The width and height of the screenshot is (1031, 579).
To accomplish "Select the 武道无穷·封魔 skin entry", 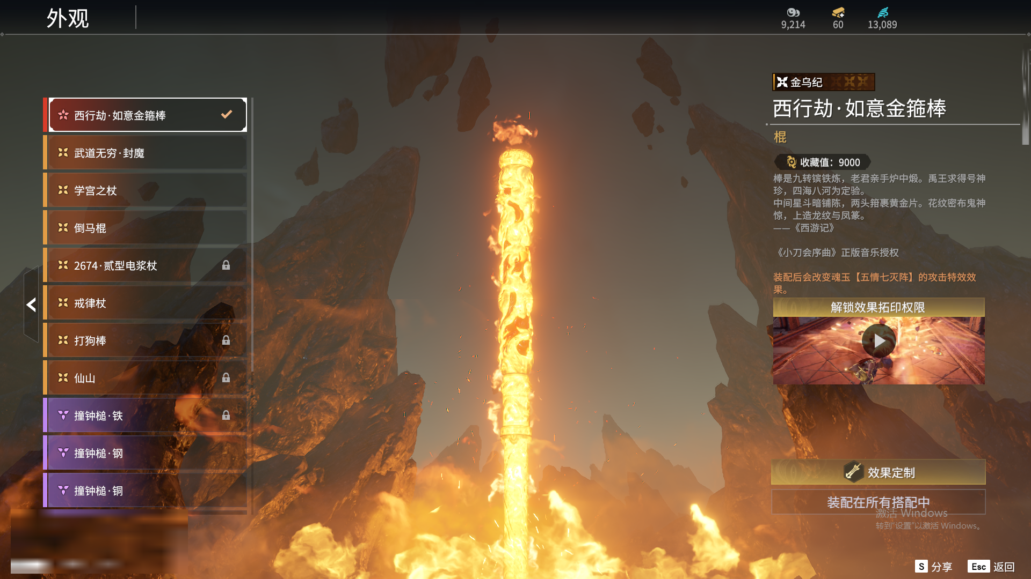I will pos(145,153).
